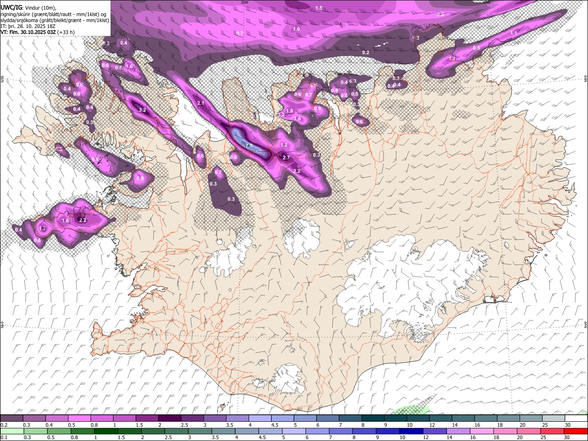
Task: Pick the bottom-row pink swatch labeled 18
Action: (x=506, y=431)
